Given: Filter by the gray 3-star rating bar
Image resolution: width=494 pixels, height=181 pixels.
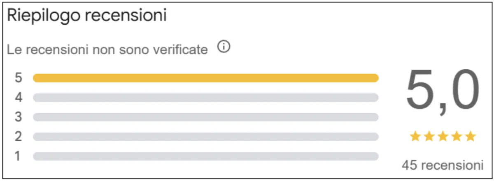Looking at the screenshot, I should (206, 117).
